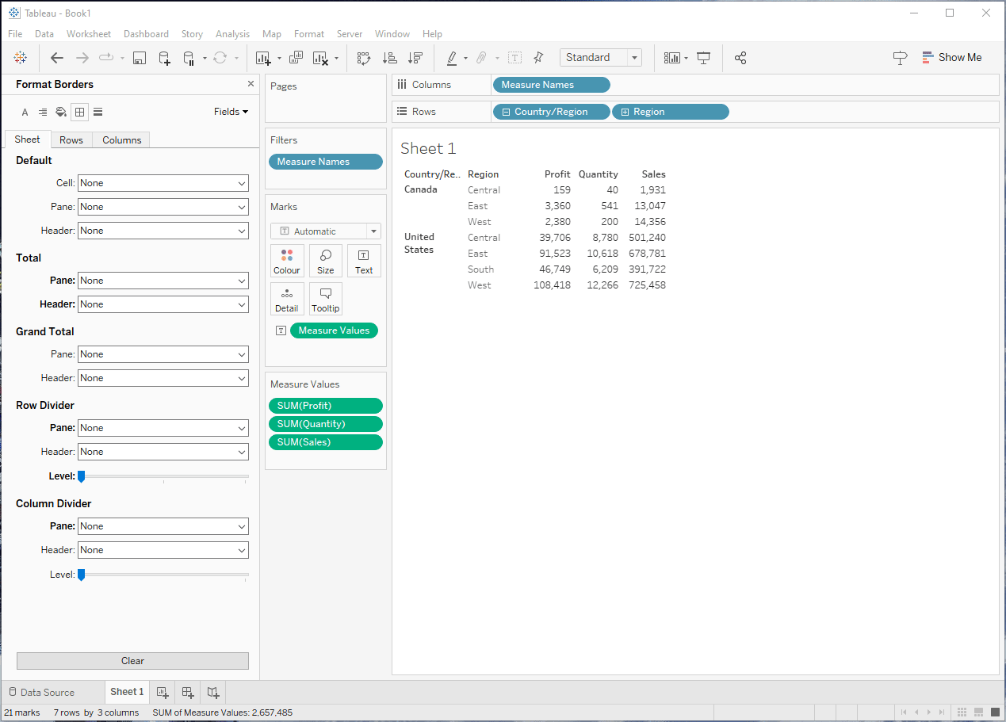Viewport: 1006px width, 722px height.
Task: Toggle the Lines format icon in Format pane
Action: coord(98,112)
